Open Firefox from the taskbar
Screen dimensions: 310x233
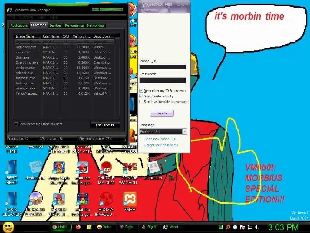pyautogui.click(x=78, y=227)
